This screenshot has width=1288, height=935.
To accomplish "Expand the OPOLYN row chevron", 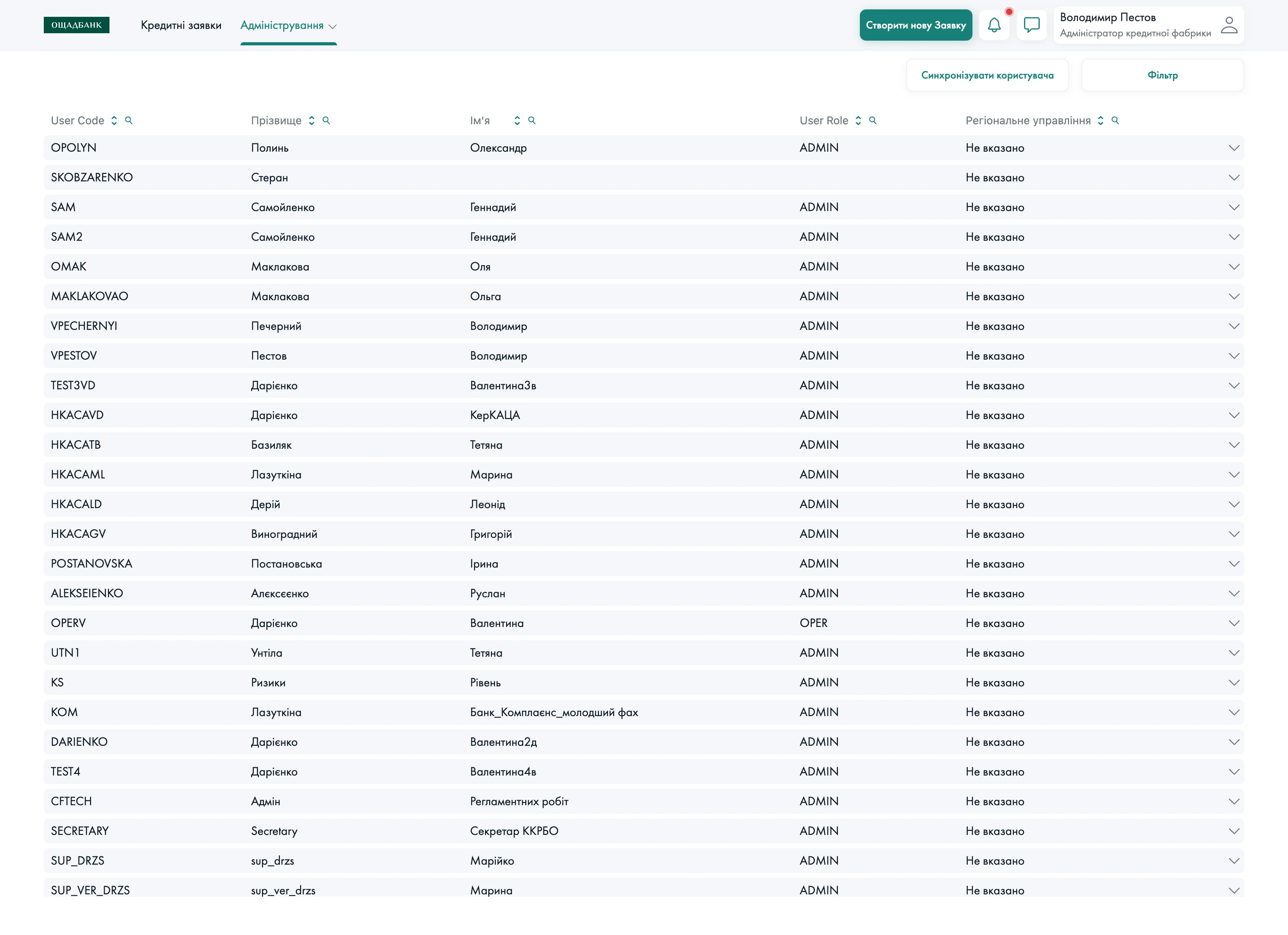I will 1234,148.
